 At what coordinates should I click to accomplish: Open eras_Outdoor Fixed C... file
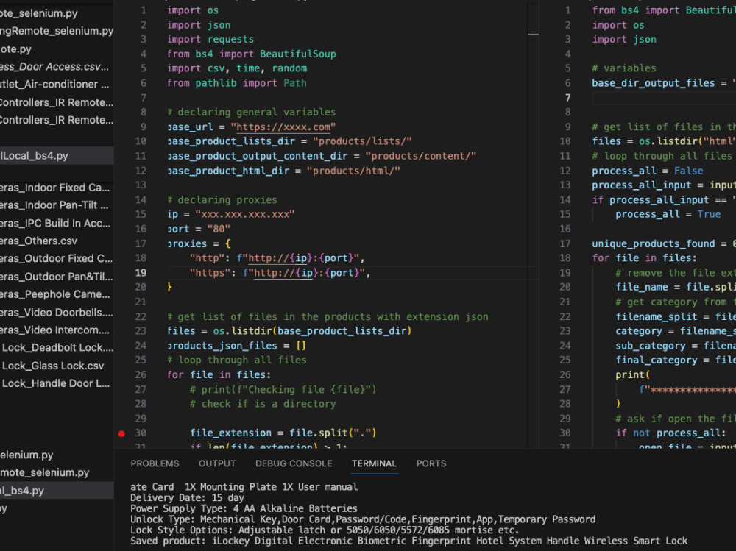[57, 259]
